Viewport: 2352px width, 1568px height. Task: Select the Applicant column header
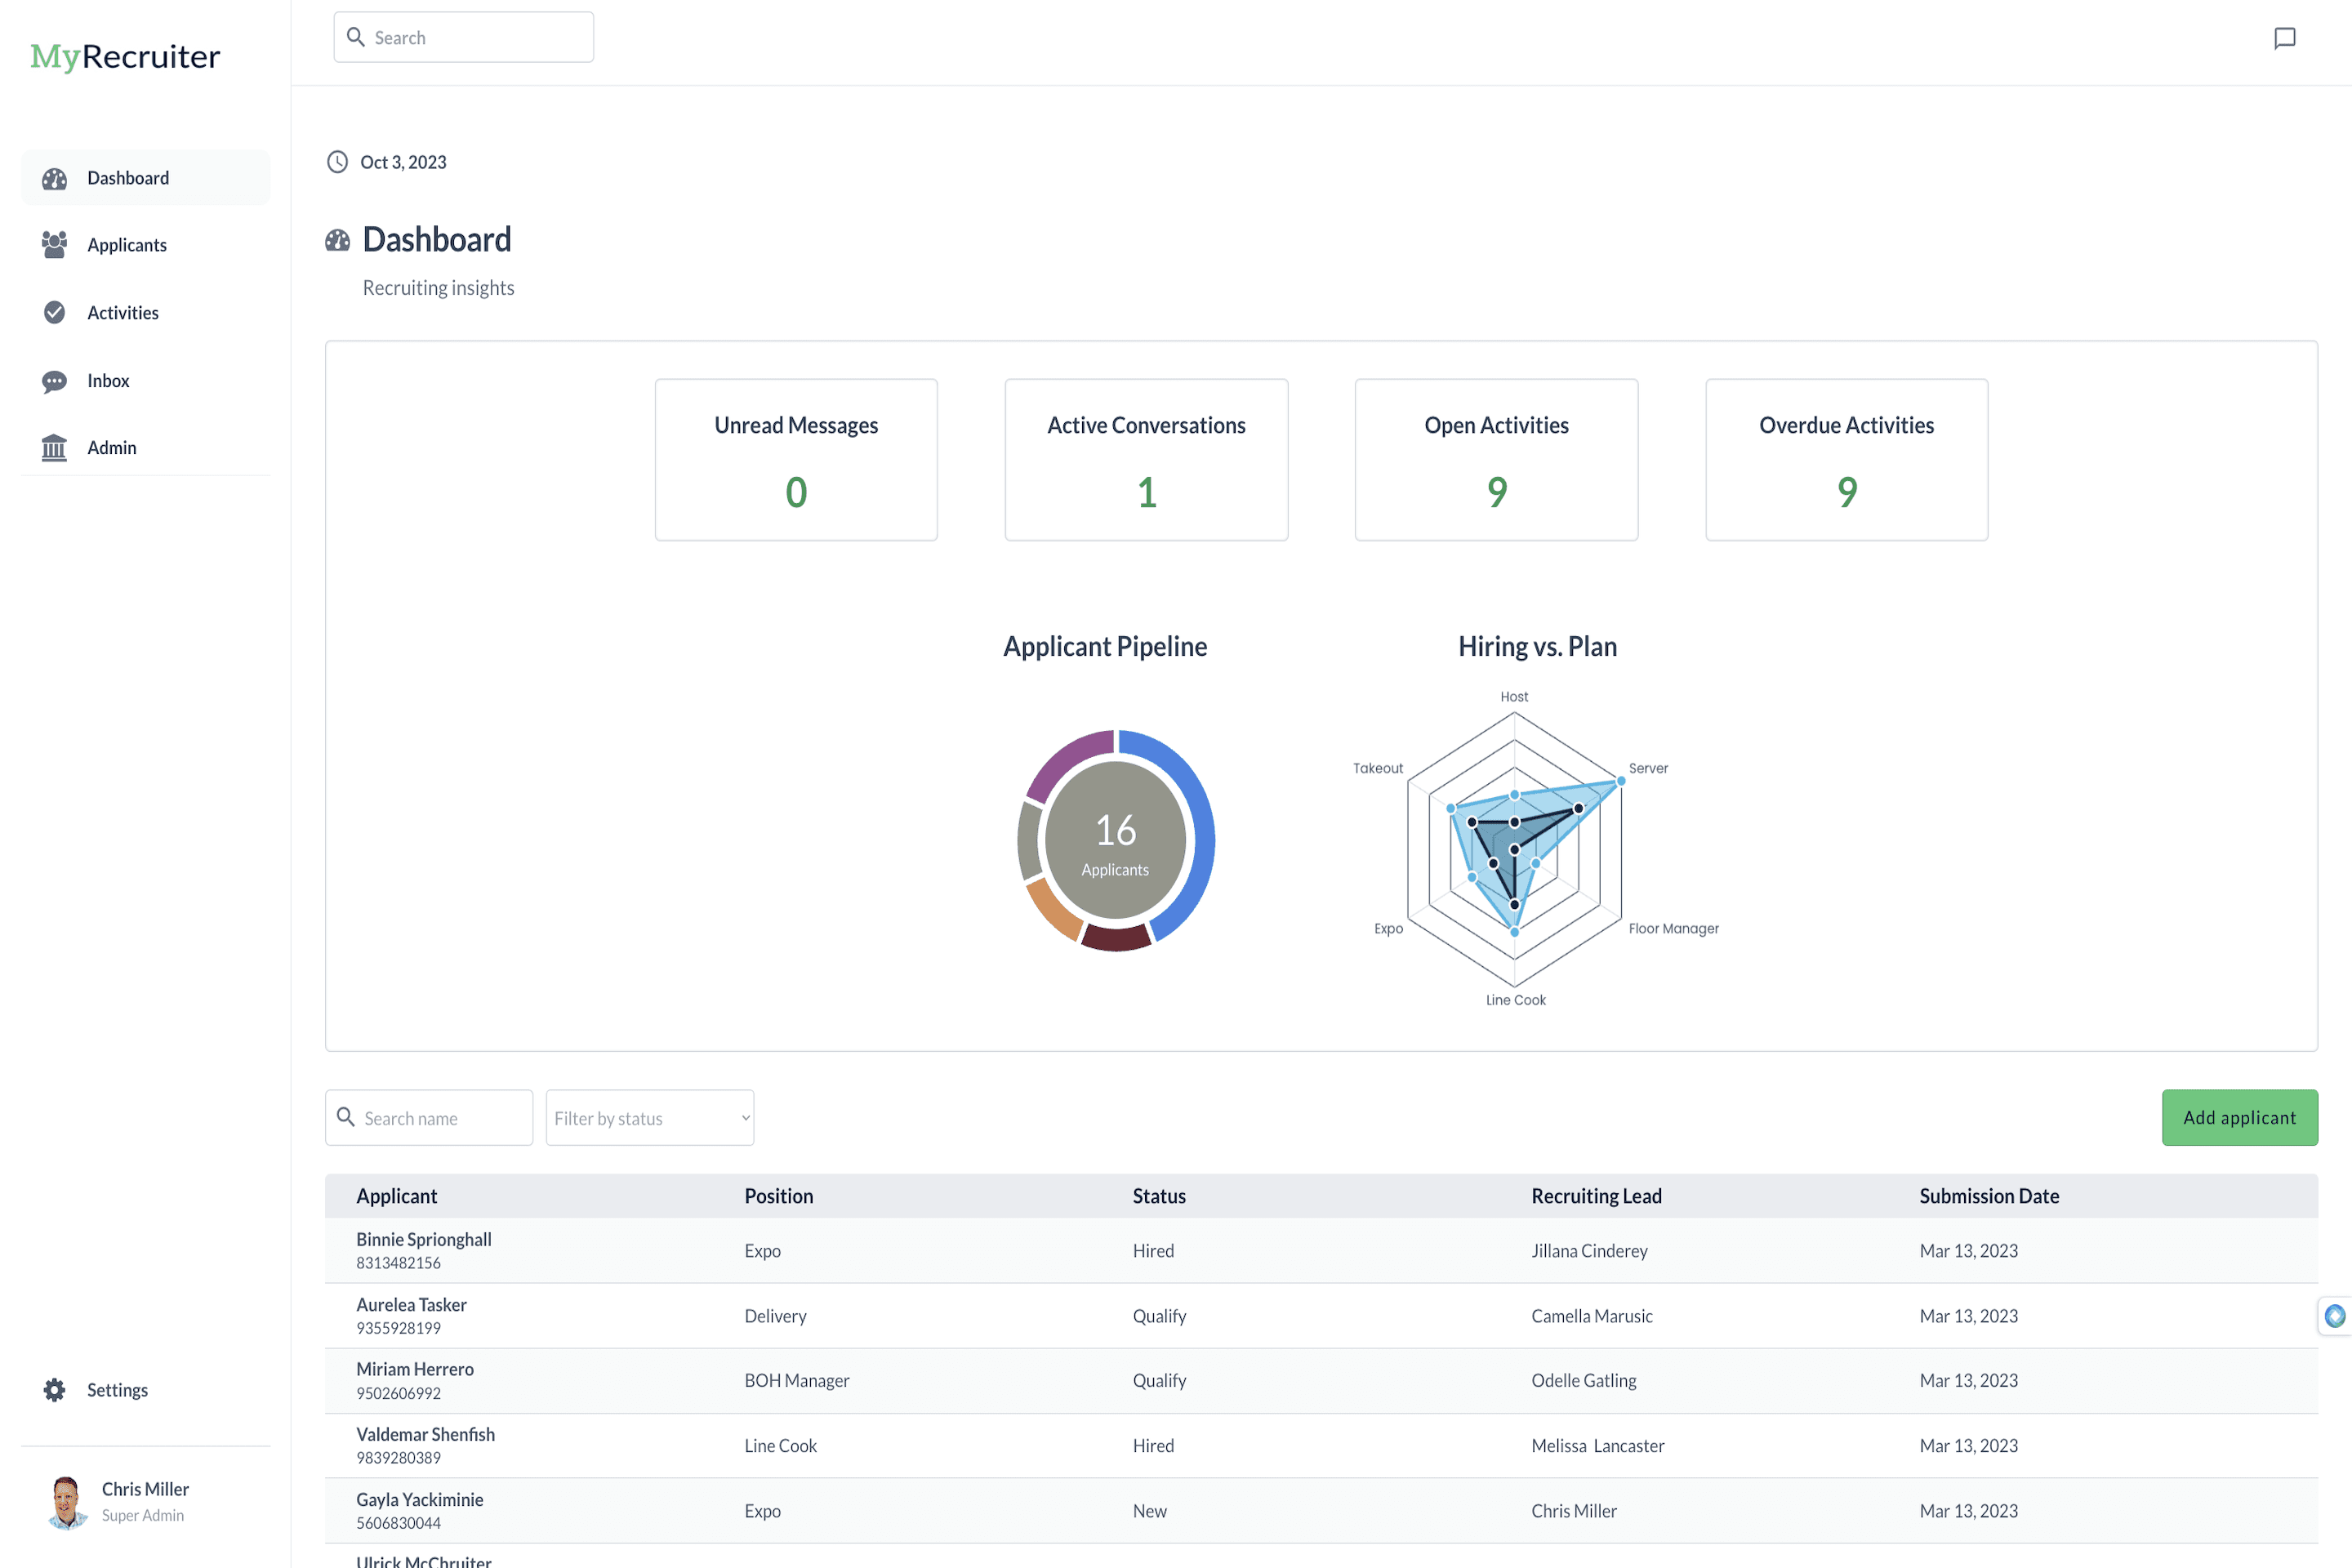[x=397, y=1195]
